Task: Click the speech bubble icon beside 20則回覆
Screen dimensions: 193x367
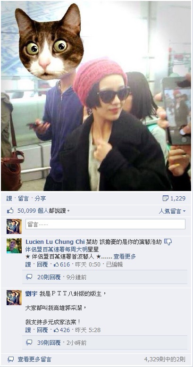Action: pos(29,277)
